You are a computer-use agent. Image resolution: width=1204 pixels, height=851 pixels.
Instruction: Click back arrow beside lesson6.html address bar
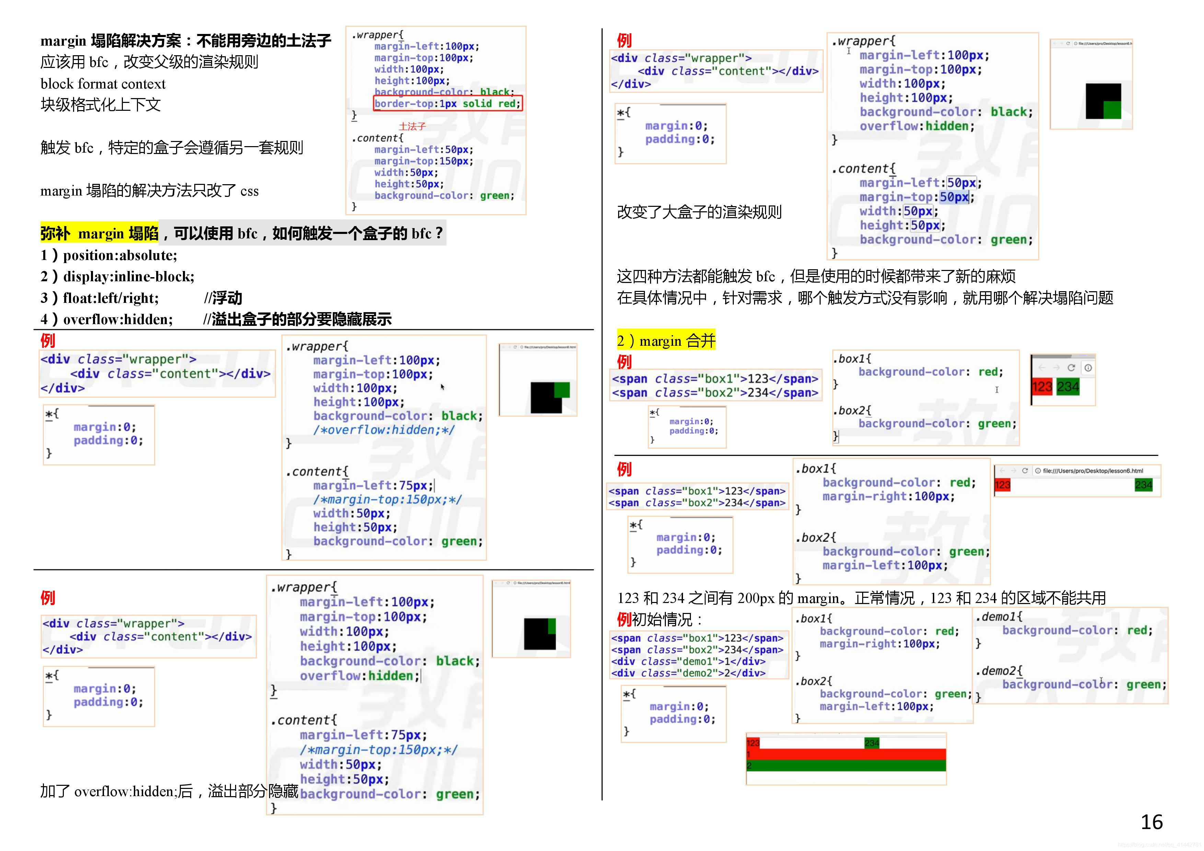(x=1002, y=471)
